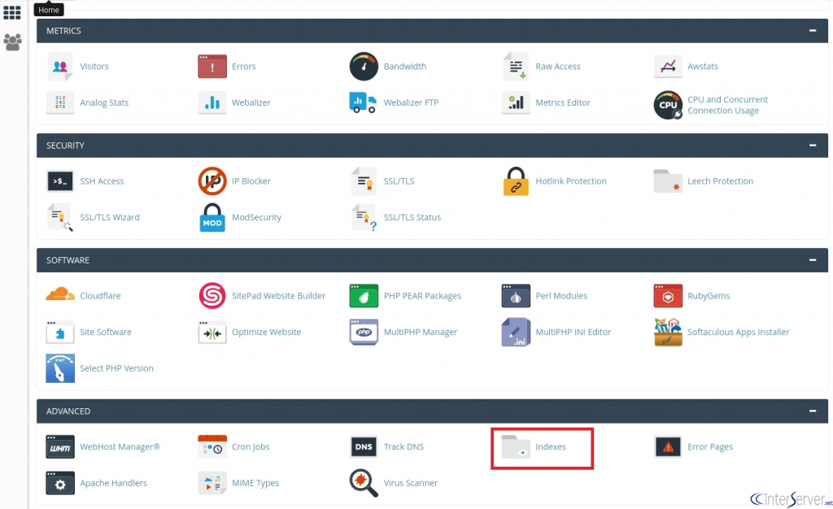Open the Indexes link
Screen dimensions: 833x509
click(x=551, y=447)
